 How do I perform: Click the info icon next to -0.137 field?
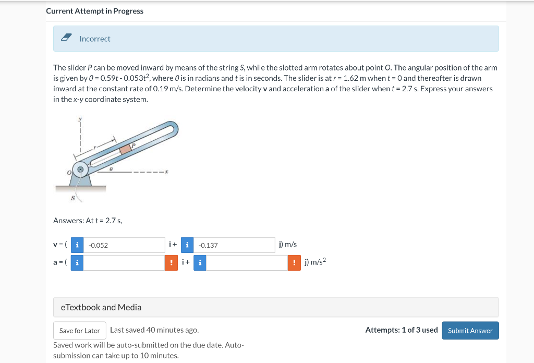187,245
